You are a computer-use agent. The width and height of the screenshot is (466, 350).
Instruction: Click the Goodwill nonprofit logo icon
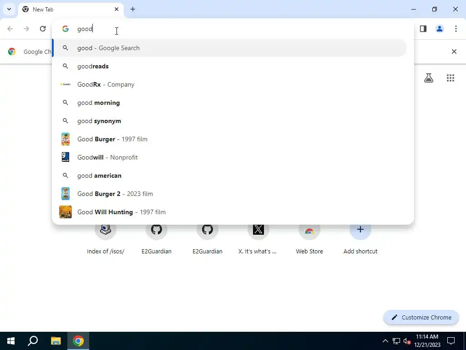[66, 157]
